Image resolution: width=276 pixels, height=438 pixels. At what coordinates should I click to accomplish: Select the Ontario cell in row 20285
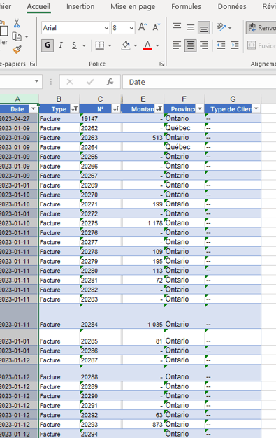pos(184,337)
